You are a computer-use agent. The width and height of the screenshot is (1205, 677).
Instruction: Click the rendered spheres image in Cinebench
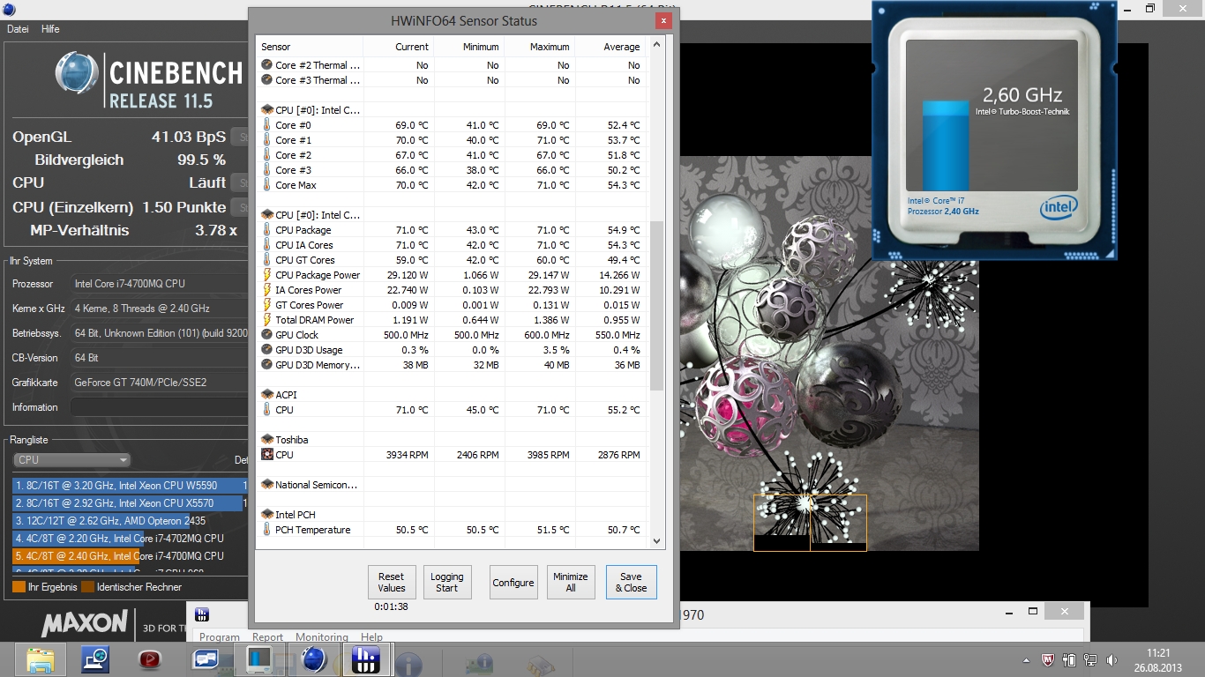click(829, 353)
